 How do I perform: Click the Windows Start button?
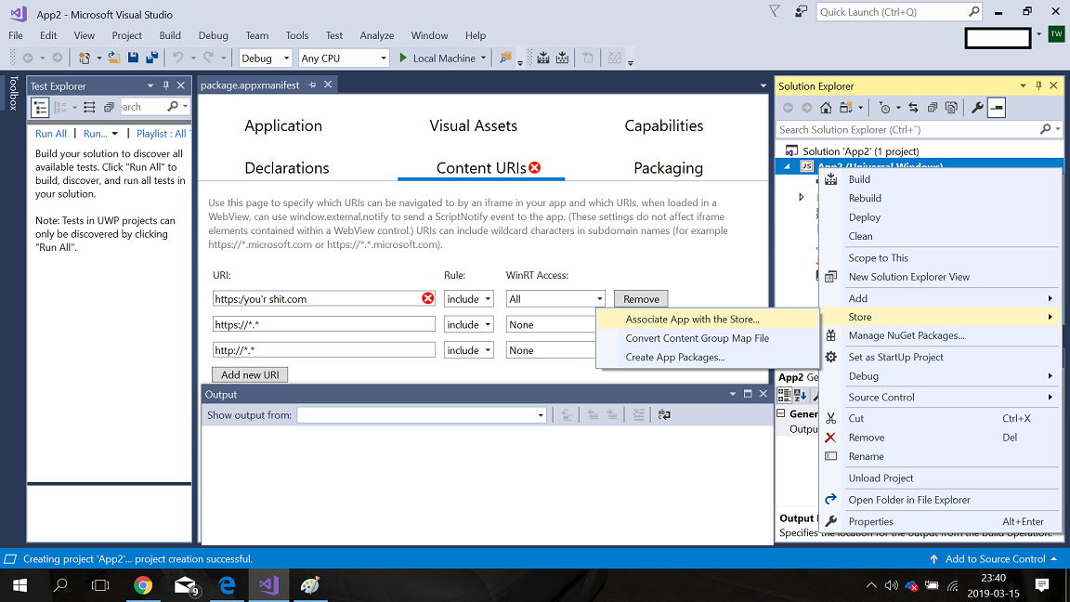point(20,585)
